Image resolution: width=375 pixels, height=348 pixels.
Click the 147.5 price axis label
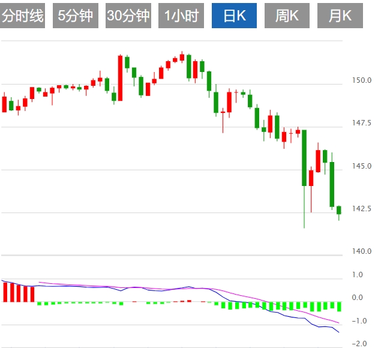(x=362, y=123)
